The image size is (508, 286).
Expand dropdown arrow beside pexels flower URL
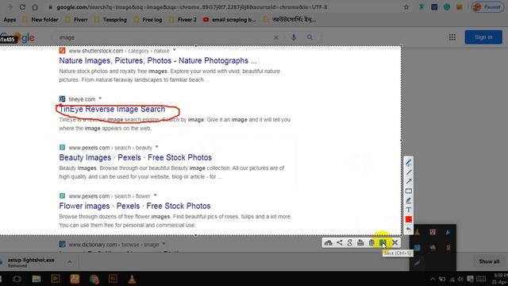(x=156, y=195)
